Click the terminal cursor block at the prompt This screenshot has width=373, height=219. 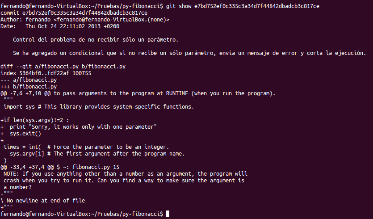(x=168, y=214)
